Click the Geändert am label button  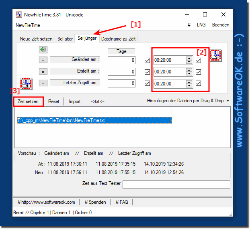point(75,59)
